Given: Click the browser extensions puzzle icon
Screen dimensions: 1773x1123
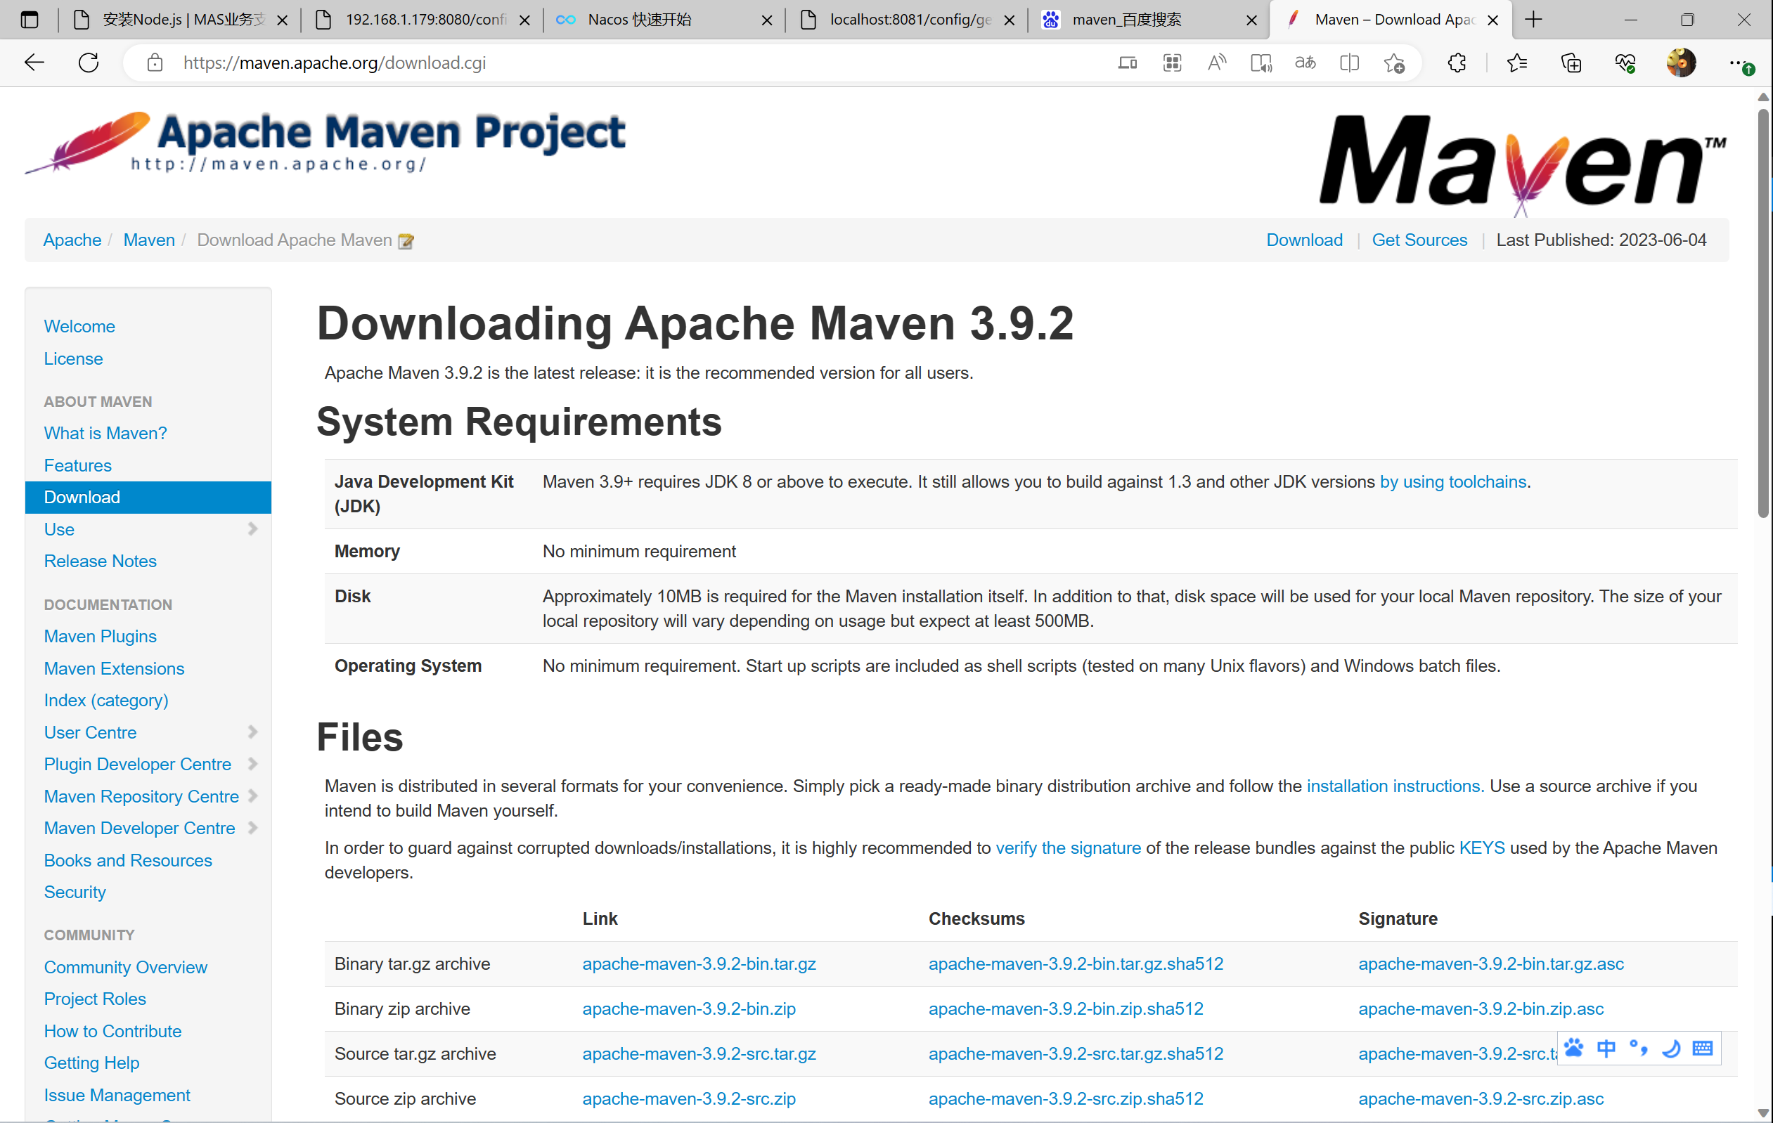Looking at the screenshot, I should [x=1457, y=62].
